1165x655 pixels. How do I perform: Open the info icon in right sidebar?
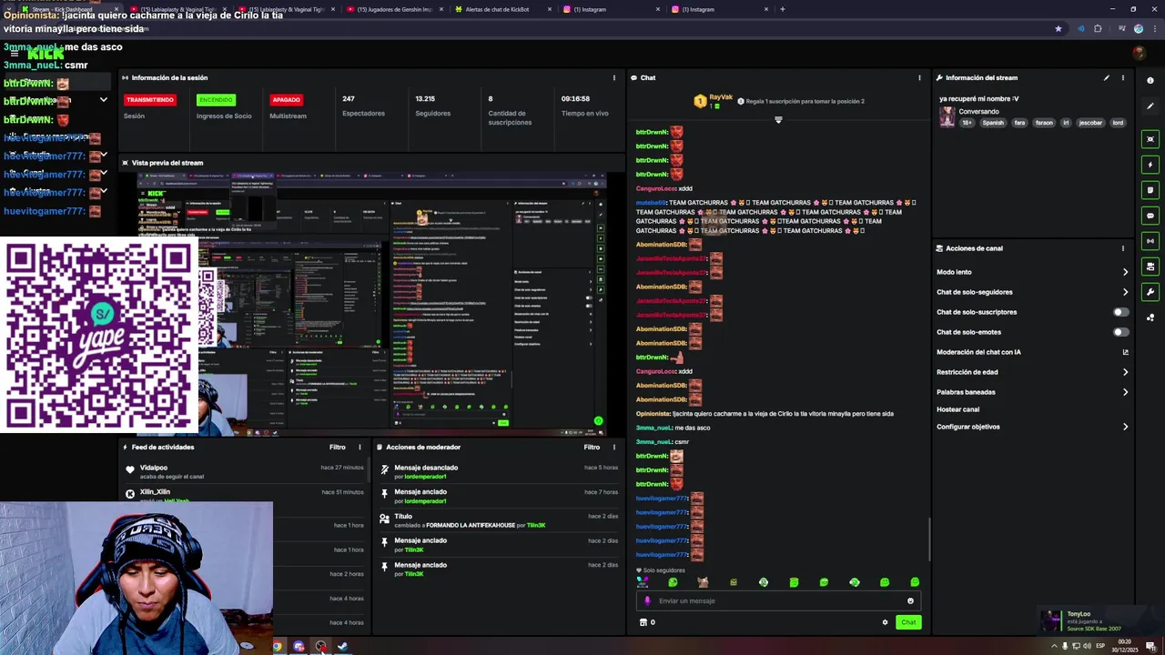coord(1150,81)
